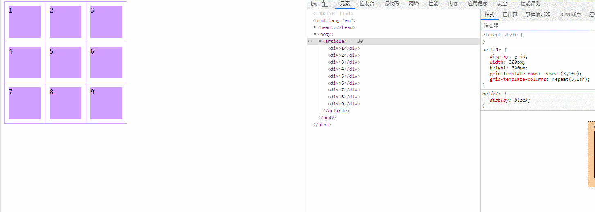
Task: Activate the inspect element picker icon
Action: tap(314, 4)
